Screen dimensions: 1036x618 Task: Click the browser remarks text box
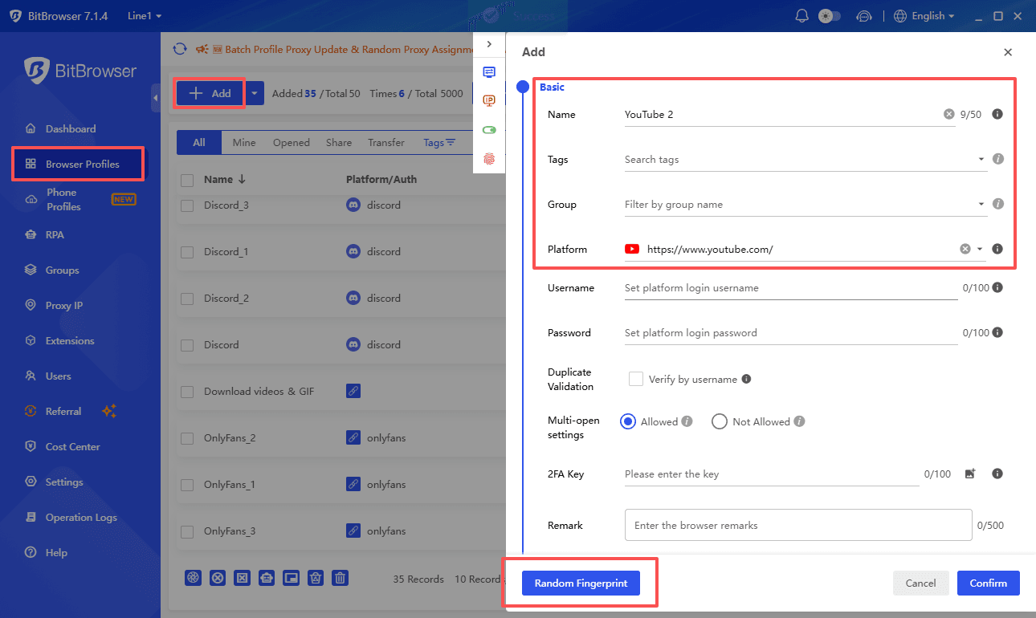[798, 526]
